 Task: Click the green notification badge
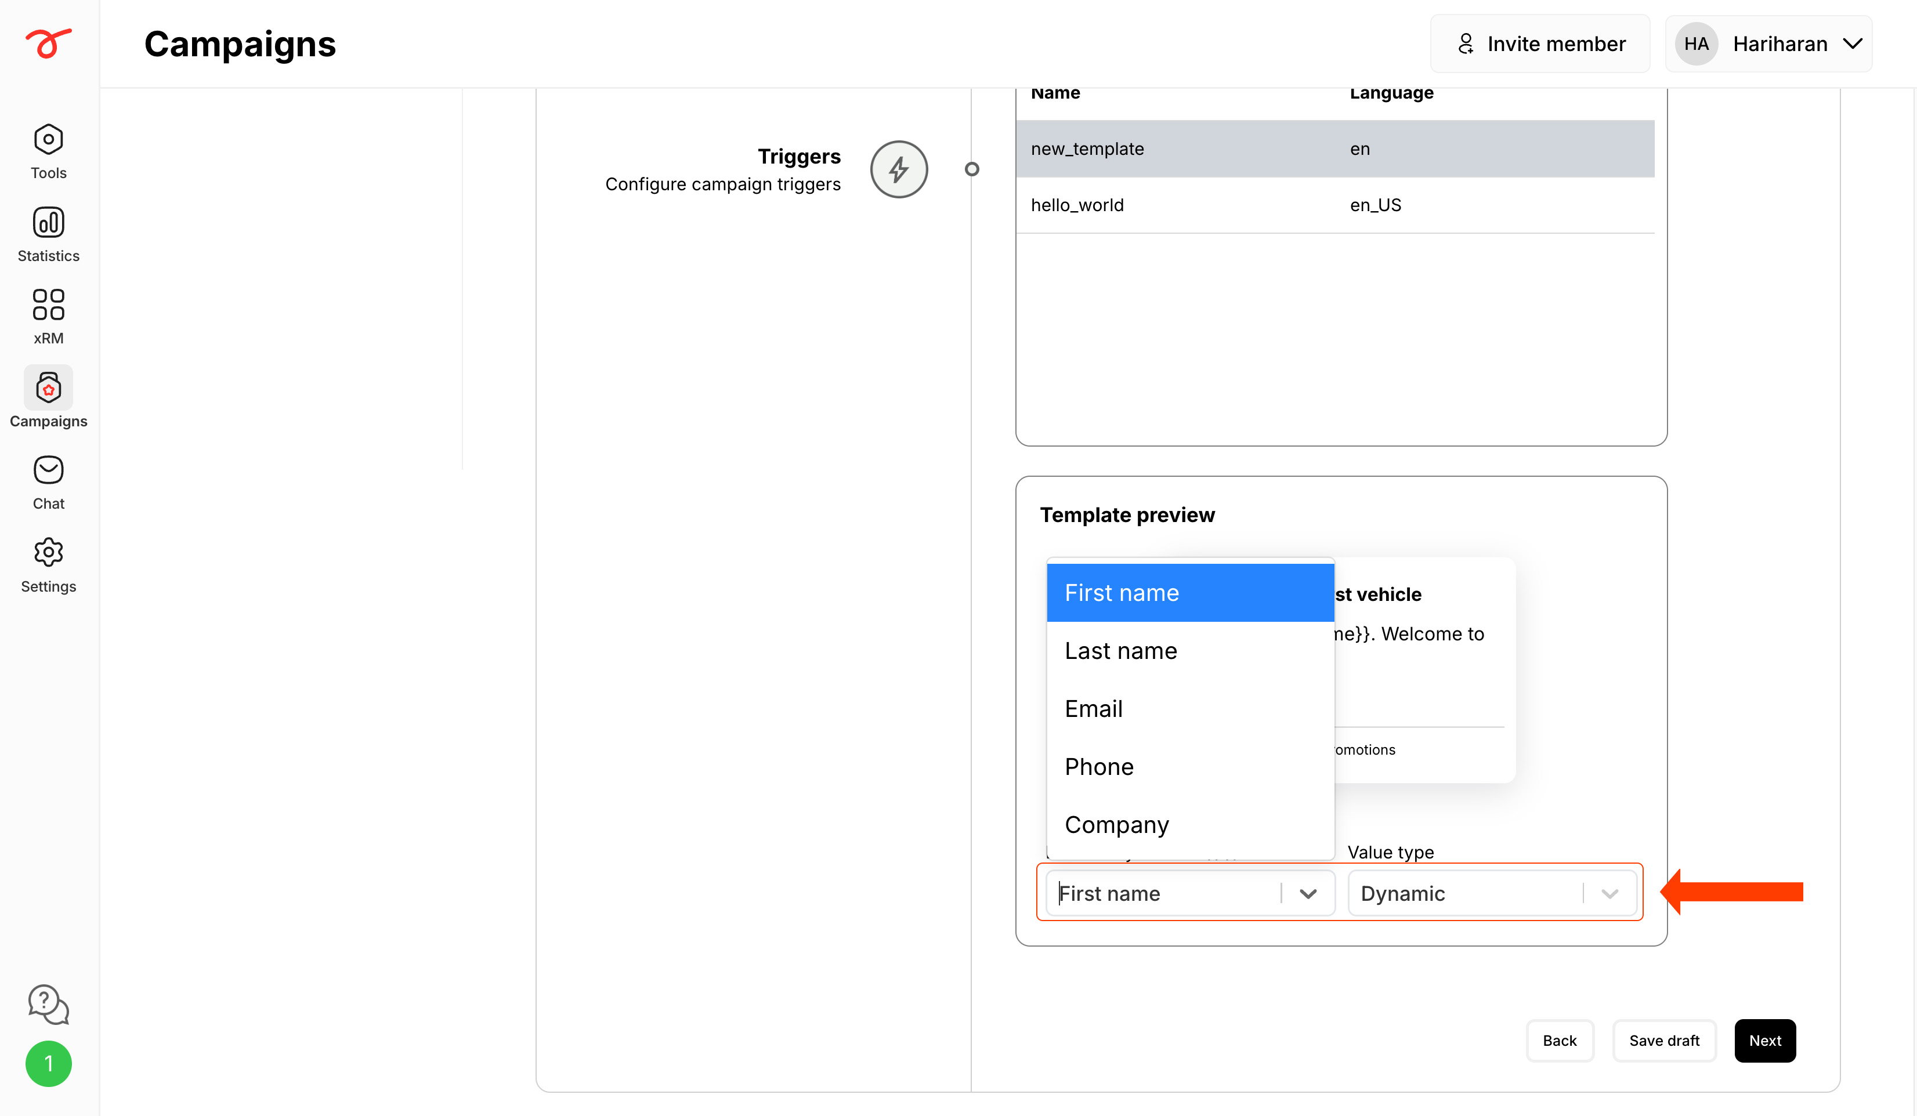(49, 1064)
